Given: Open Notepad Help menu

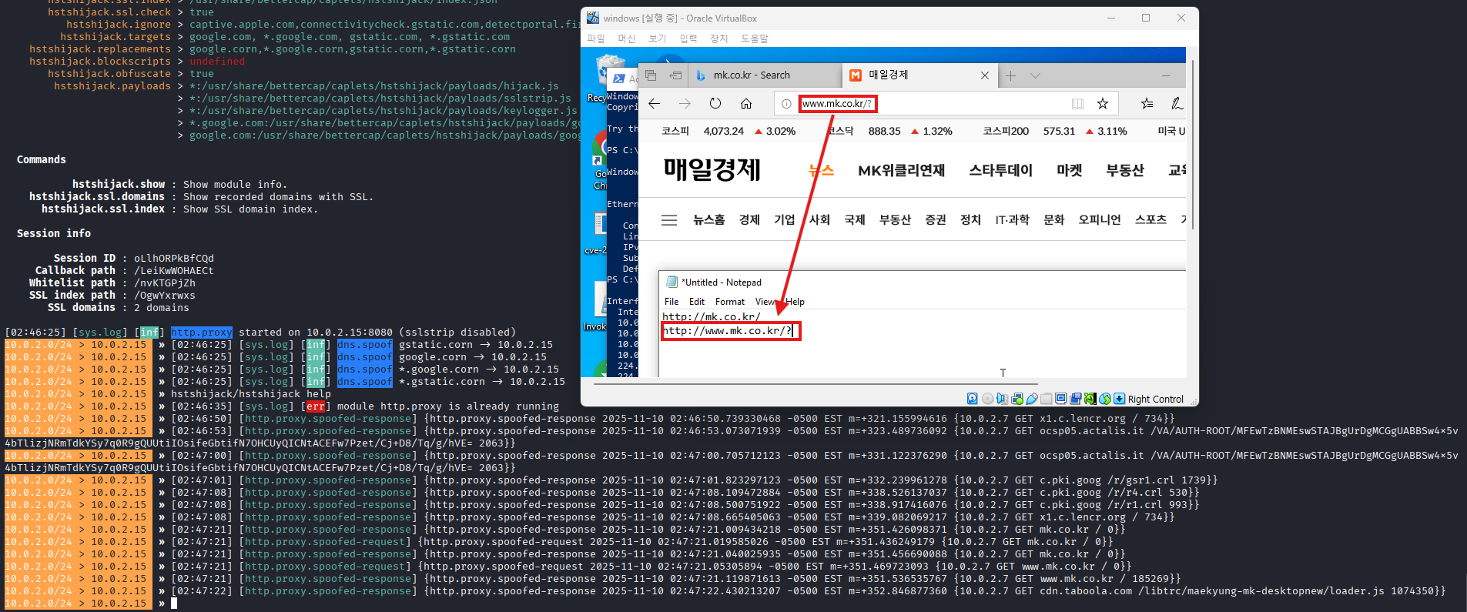Looking at the screenshot, I should (x=795, y=302).
